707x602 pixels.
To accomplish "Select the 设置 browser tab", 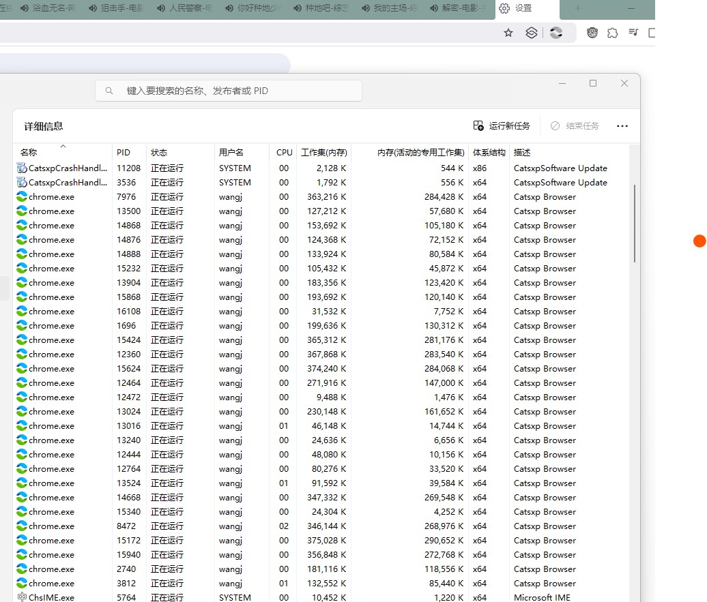I will [527, 8].
